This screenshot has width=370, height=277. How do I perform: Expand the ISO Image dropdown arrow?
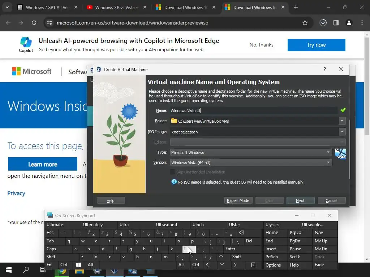[342, 132]
